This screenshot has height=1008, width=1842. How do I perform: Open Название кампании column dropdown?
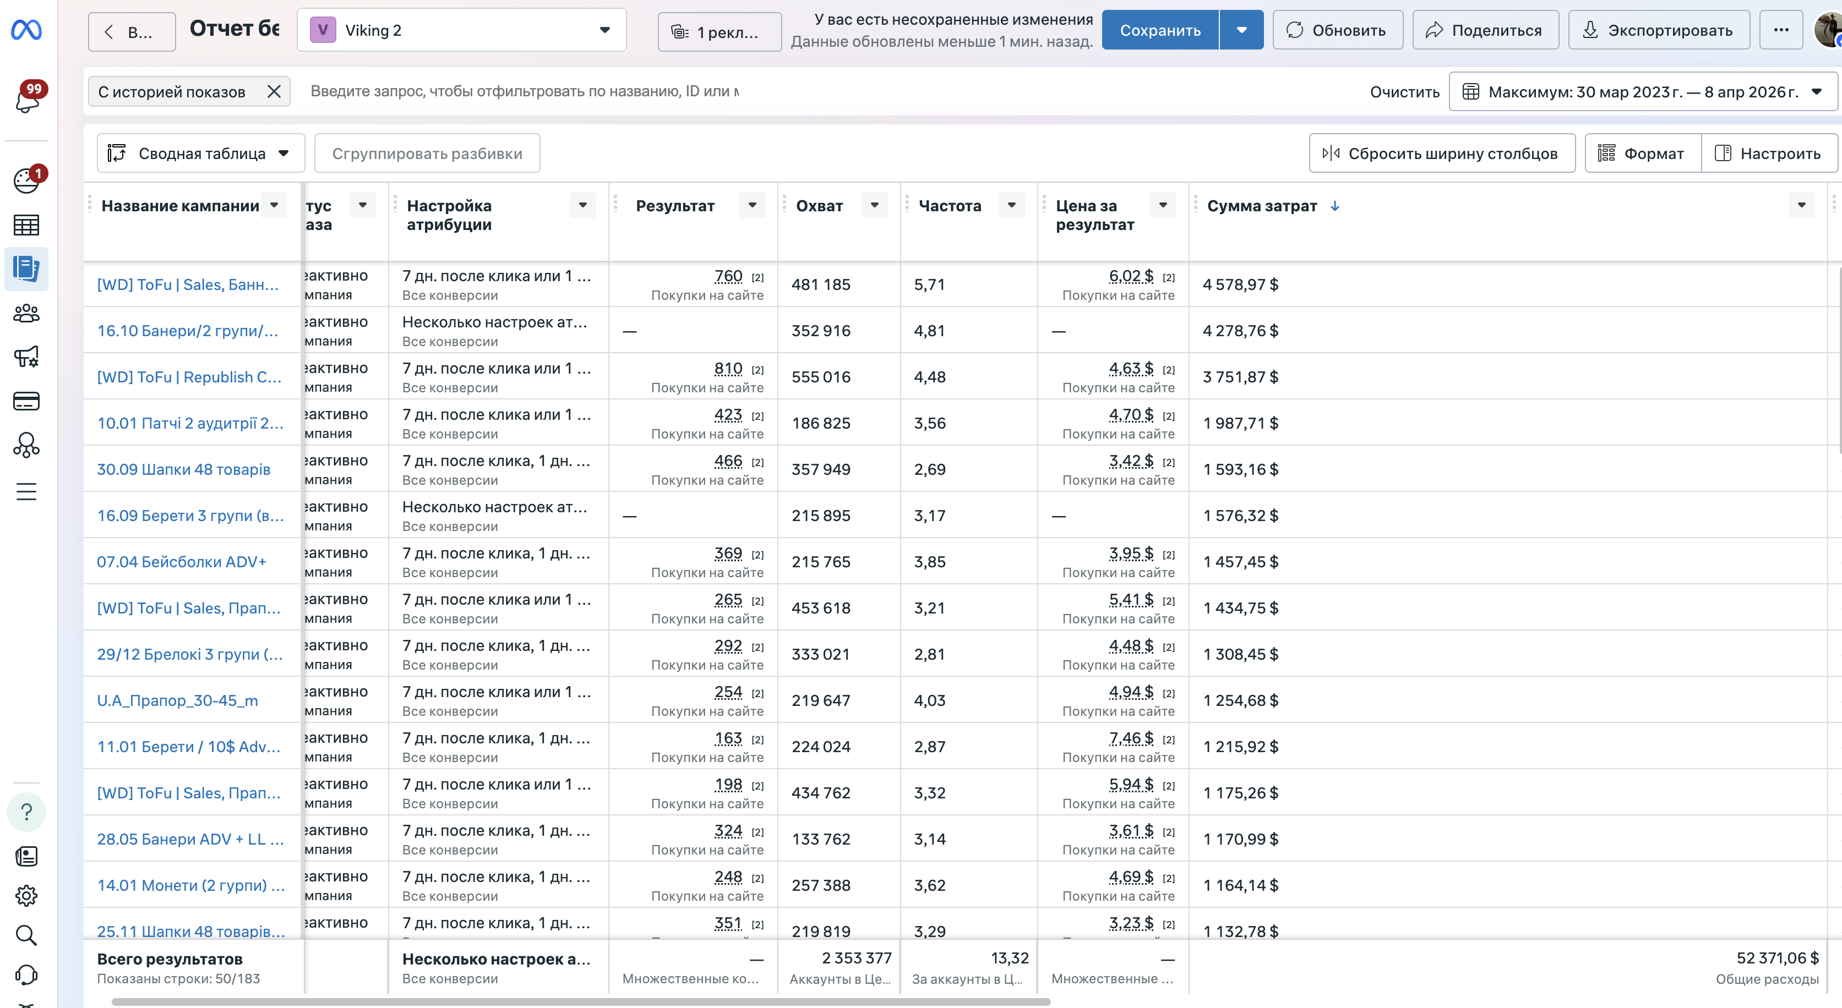(x=274, y=205)
